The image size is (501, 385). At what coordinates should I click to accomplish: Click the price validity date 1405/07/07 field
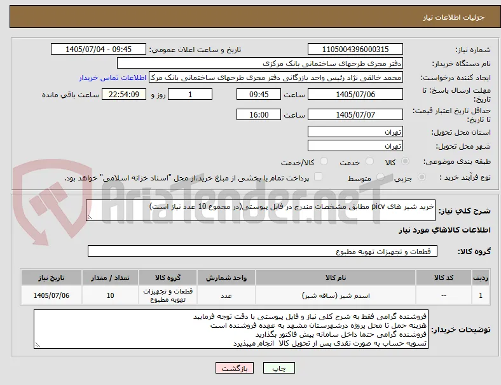[355, 114]
